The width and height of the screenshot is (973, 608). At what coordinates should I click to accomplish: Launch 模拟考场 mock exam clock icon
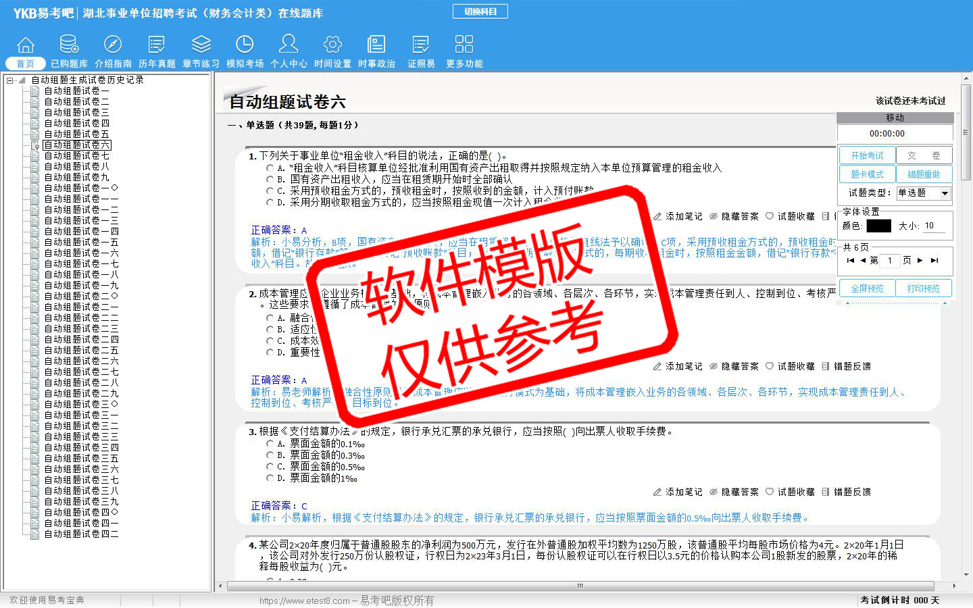(x=245, y=45)
